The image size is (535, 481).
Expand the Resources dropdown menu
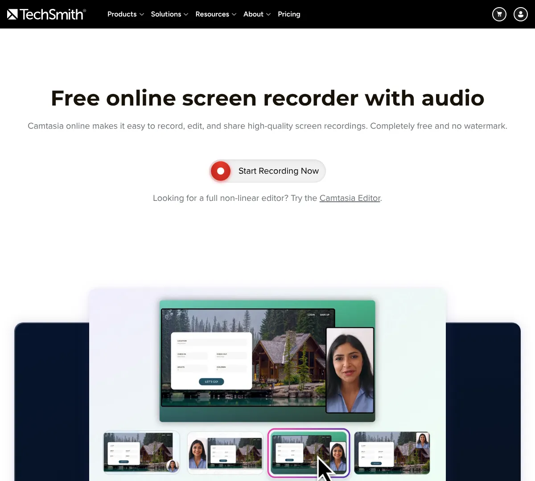(216, 14)
